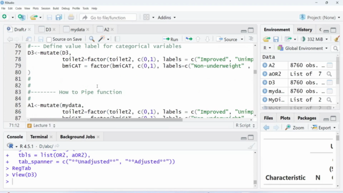The width and height of the screenshot is (343, 193).
Task: Open Project (None) dropdown
Action: 320,18
